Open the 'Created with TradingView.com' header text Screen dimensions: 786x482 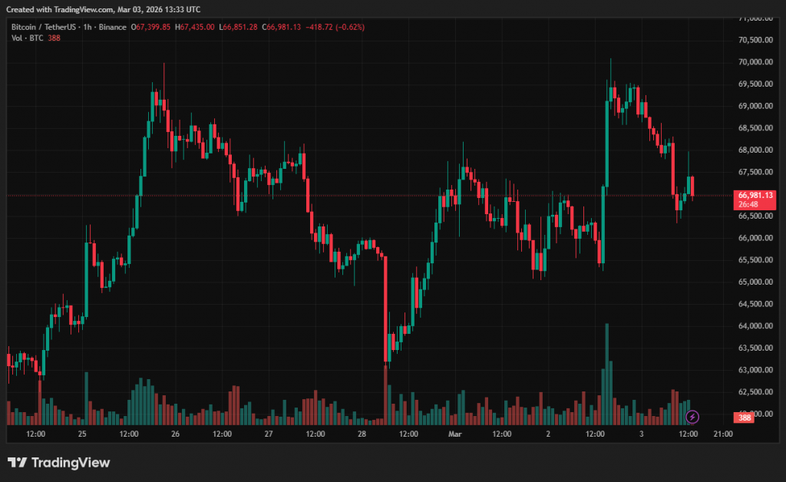104,9
